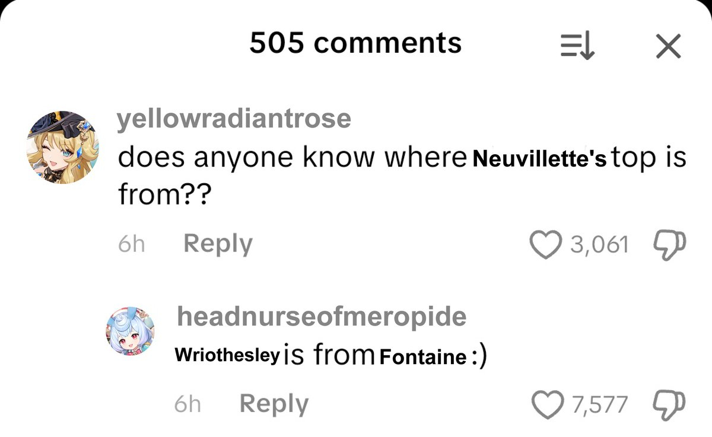Reply to headnurseofmeropide's comment
The width and height of the screenshot is (712, 437).
pyautogui.click(x=274, y=404)
